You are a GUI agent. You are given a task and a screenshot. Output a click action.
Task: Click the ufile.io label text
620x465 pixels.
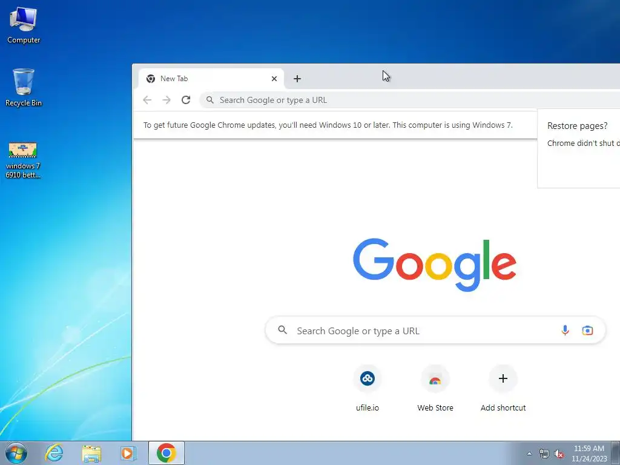368,407
